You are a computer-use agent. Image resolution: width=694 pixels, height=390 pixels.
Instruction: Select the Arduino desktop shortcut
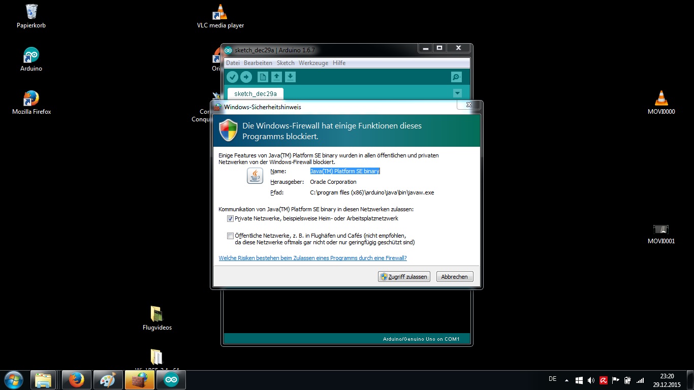pos(31,59)
